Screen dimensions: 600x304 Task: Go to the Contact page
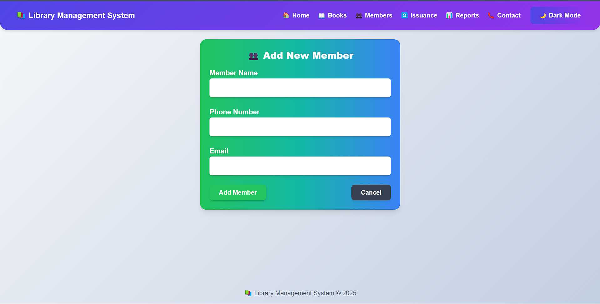[x=504, y=15]
